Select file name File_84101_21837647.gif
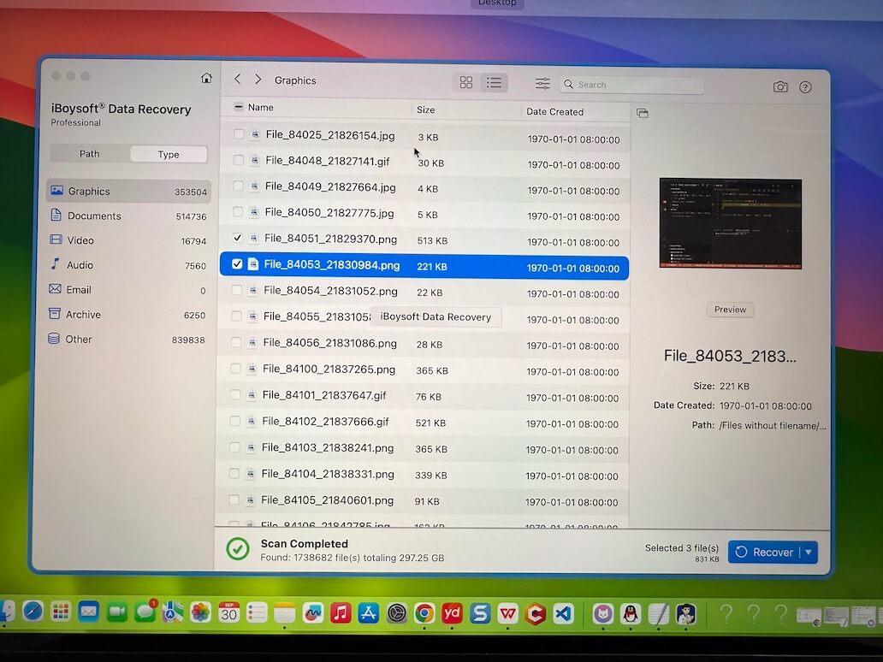The width and height of the screenshot is (883, 662). [x=324, y=395]
